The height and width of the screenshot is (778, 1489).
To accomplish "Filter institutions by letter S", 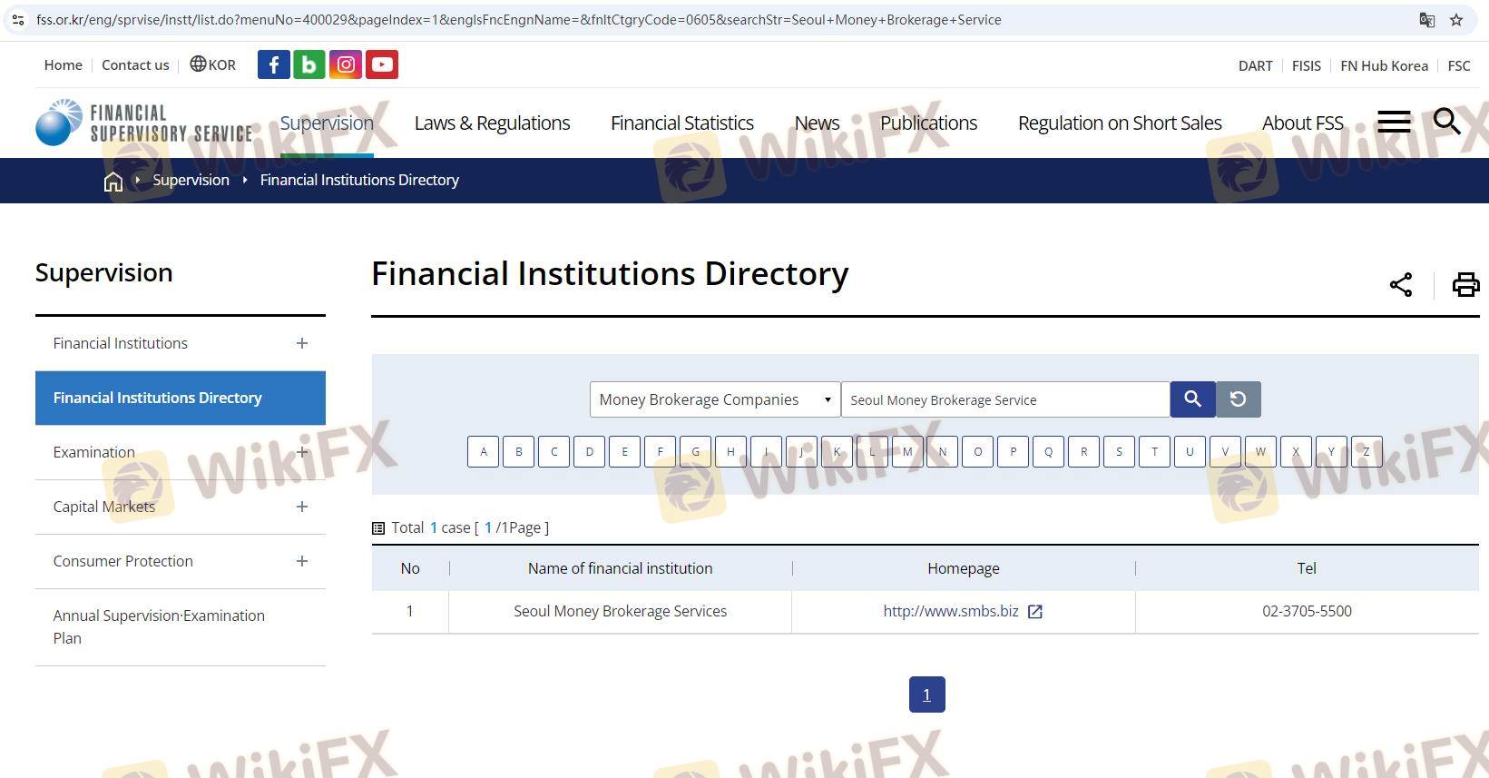I will coord(1119,451).
